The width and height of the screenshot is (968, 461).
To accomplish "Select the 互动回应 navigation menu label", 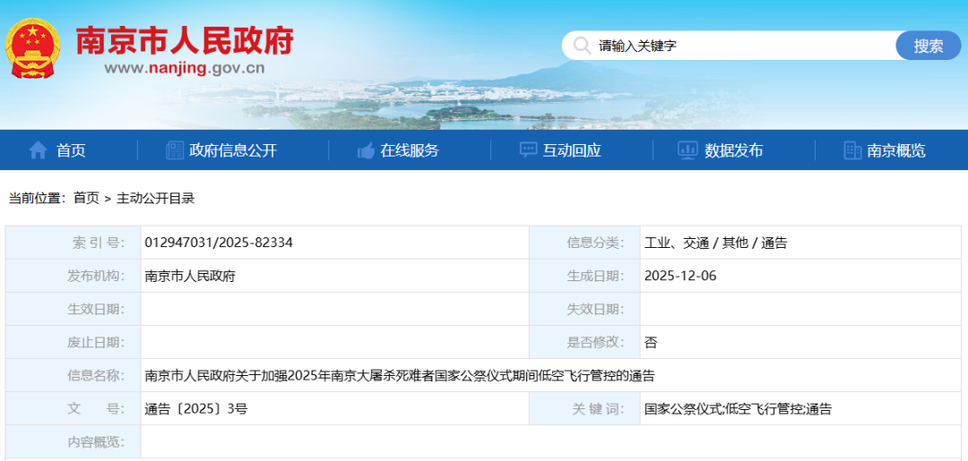I will click(572, 150).
